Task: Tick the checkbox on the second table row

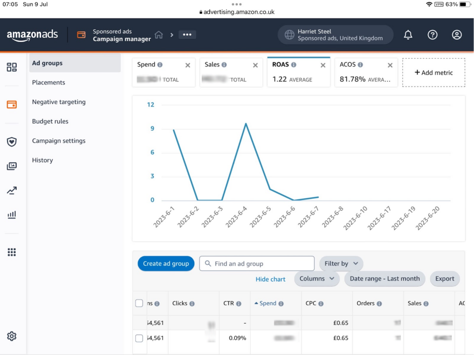Action: click(x=139, y=338)
